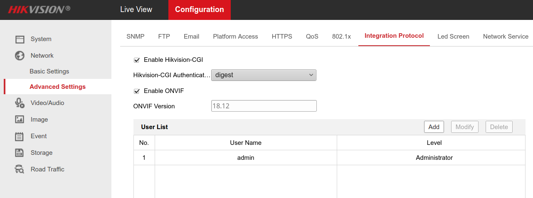
Task: Click row number 1 in User List
Action: point(144,158)
